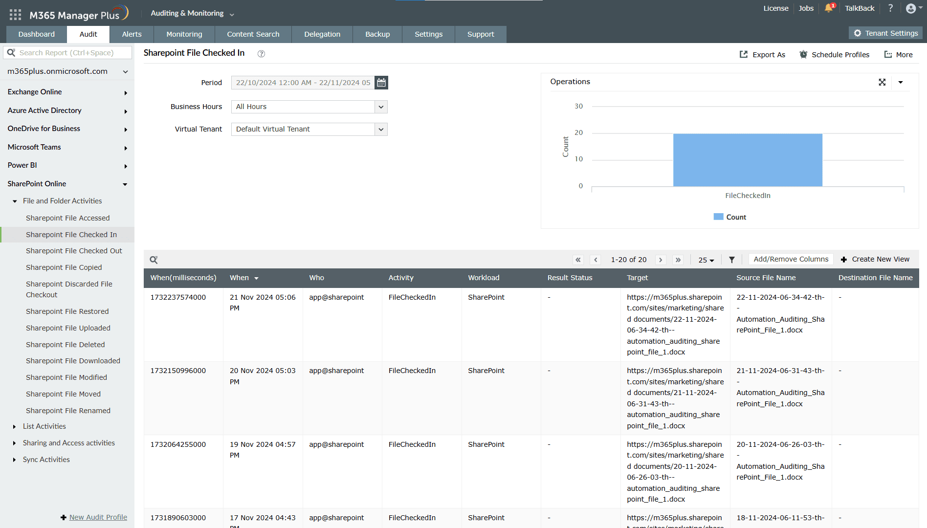Focus the Search Report input field
927x528 pixels.
(x=73, y=53)
